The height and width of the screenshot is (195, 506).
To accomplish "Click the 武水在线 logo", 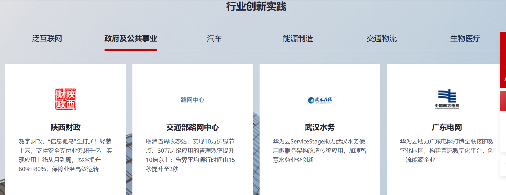I will [320, 100].
